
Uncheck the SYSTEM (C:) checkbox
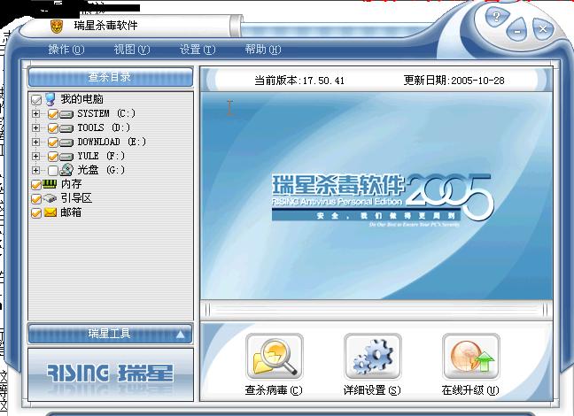pyautogui.click(x=53, y=114)
